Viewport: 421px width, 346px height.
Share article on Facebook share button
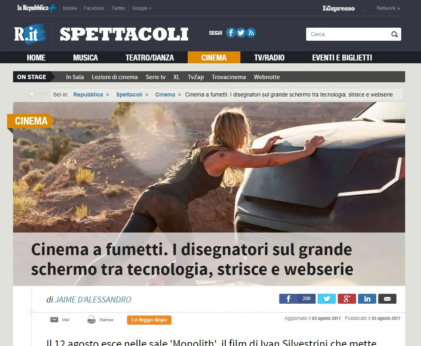coord(297,299)
